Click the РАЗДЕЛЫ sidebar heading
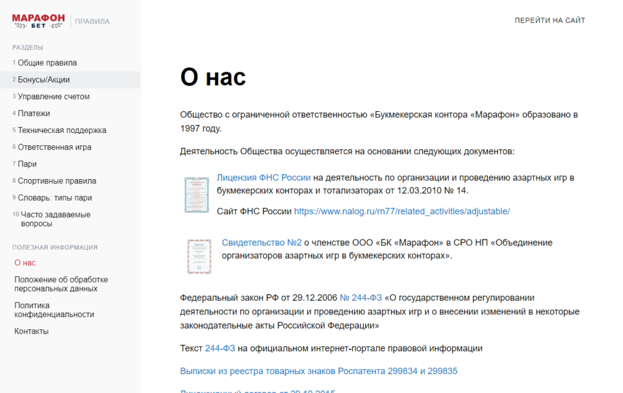 (x=27, y=47)
